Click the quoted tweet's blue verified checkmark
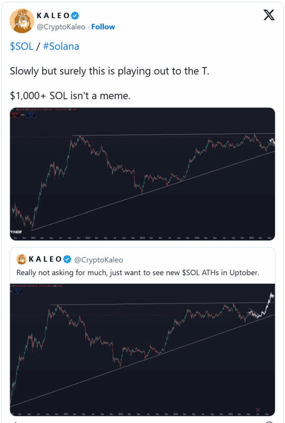285x423 pixels. [x=67, y=259]
